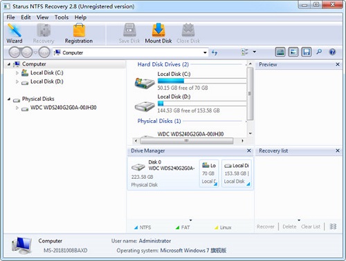Viewport: 346px width, 261px height.
Task: Select WDC WDS240G2G0A-00JH30 in tree
Action: click(64, 108)
